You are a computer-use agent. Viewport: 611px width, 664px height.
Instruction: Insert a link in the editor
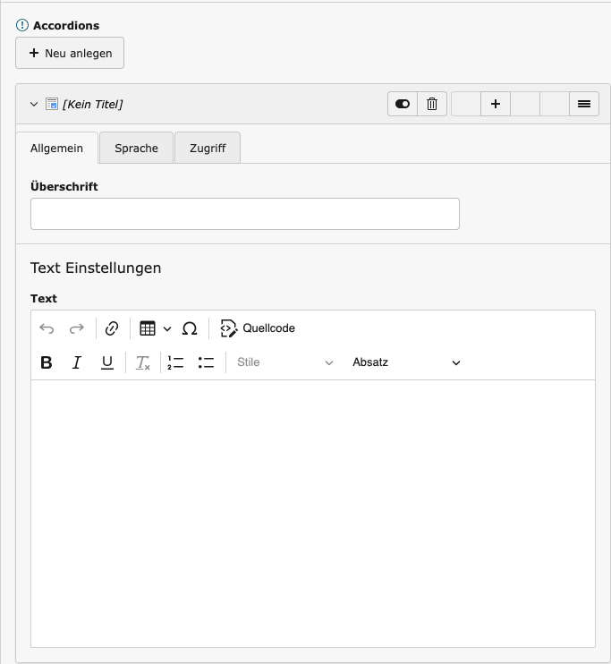(x=112, y=328)
